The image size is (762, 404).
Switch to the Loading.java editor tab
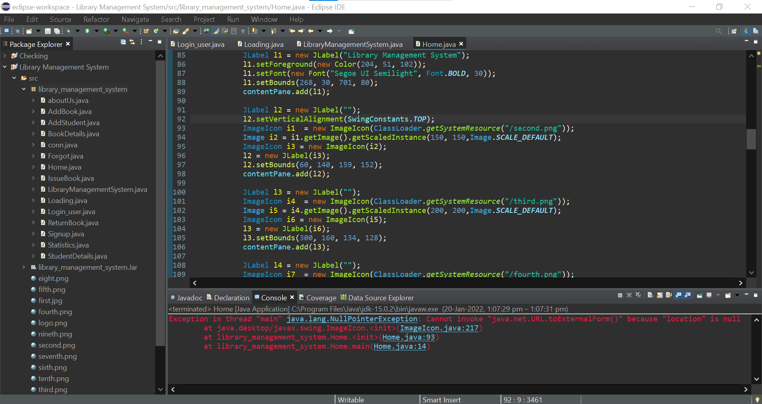(x=264, y=44)
